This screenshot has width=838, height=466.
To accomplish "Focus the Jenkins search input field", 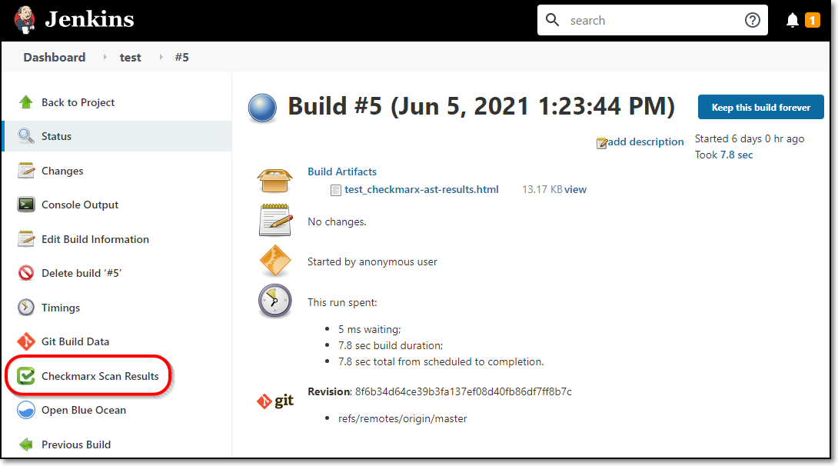I will (652, 20).
